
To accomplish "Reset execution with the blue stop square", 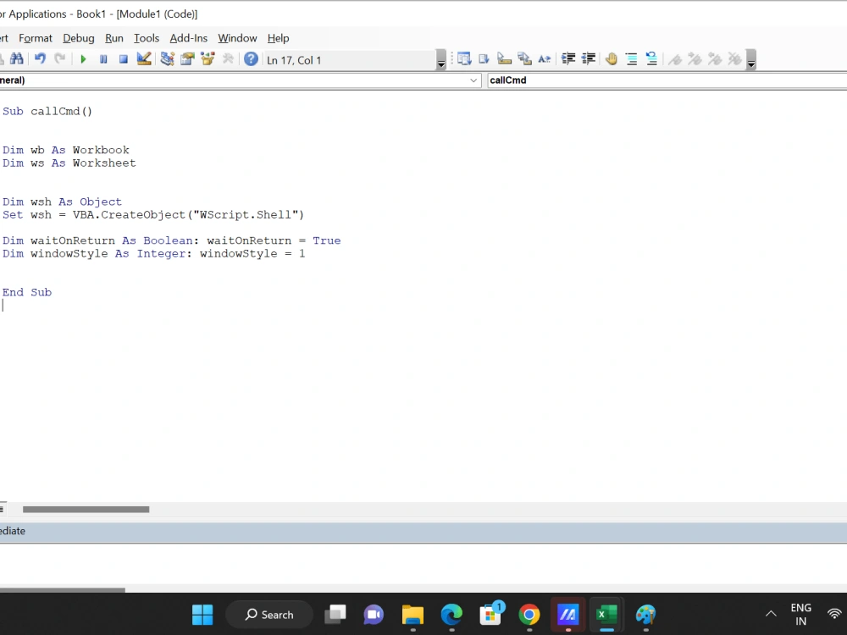I will [123, 59].
